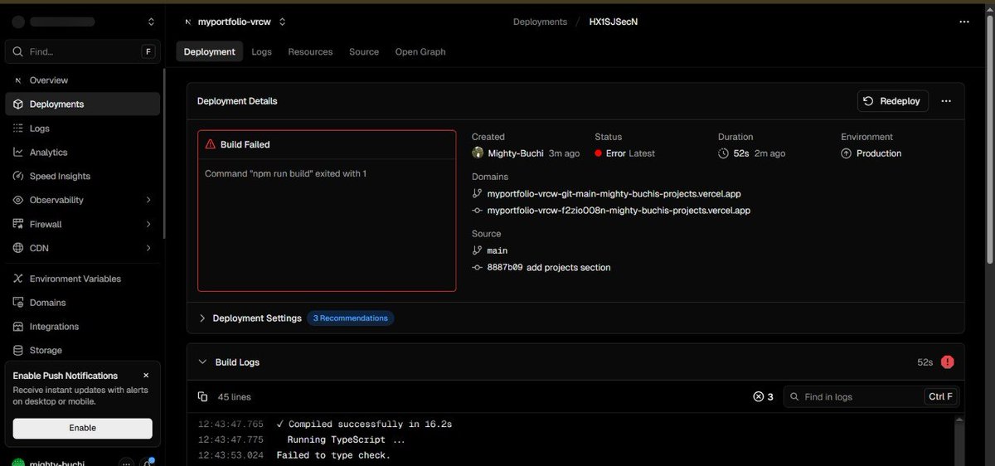Switch to the Resources tab
995x466 pixels.
(310, 51)
